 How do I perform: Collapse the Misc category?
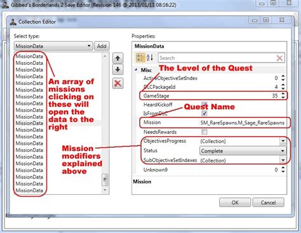click(x=136, y=70)
